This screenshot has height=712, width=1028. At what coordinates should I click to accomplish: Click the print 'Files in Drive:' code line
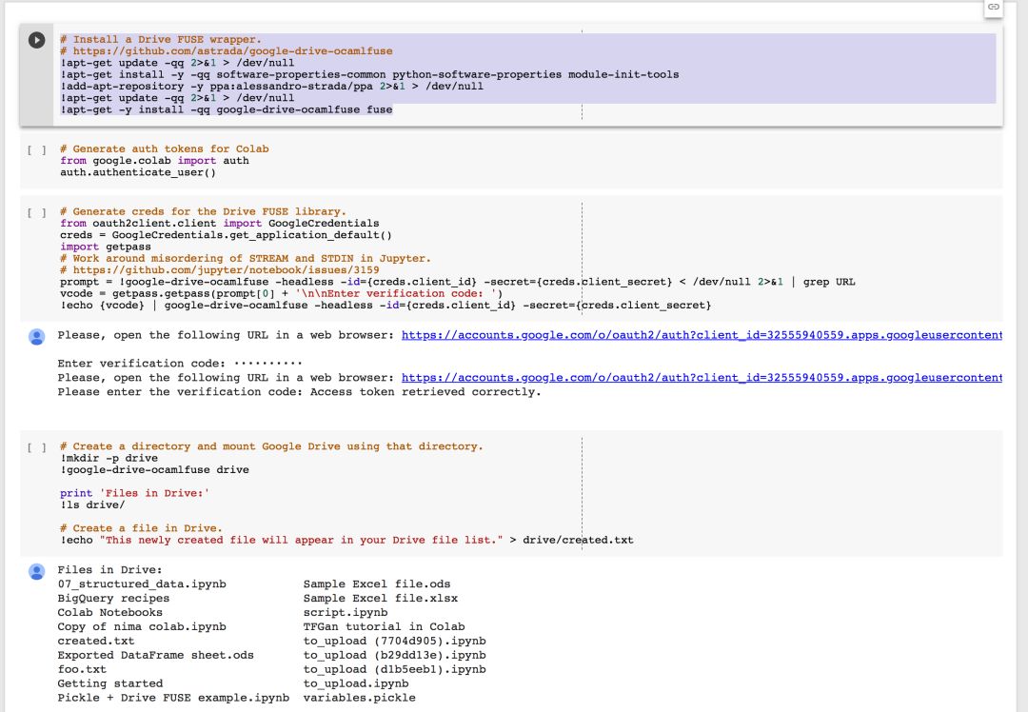(x=134, y=494)
